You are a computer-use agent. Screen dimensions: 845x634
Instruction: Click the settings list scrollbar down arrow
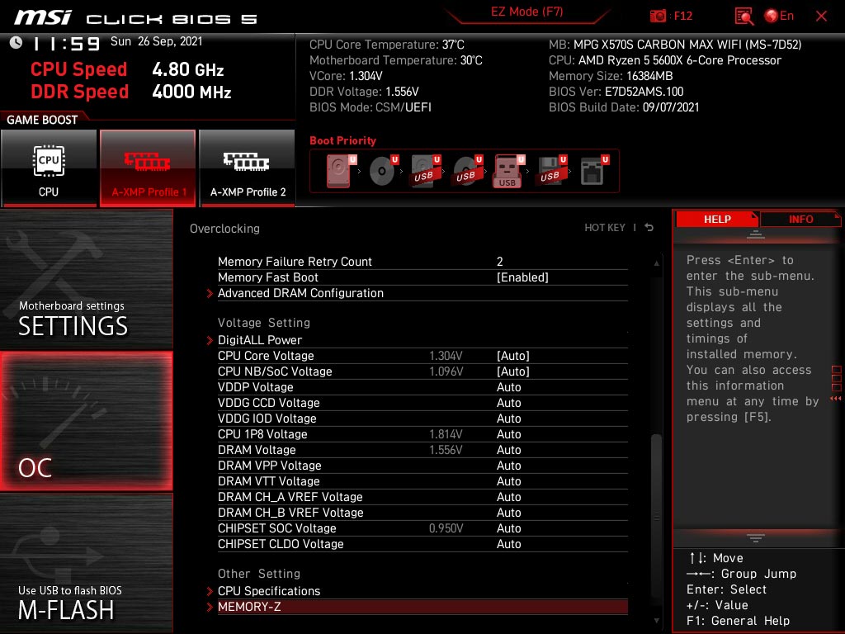[x=656, y=621]
